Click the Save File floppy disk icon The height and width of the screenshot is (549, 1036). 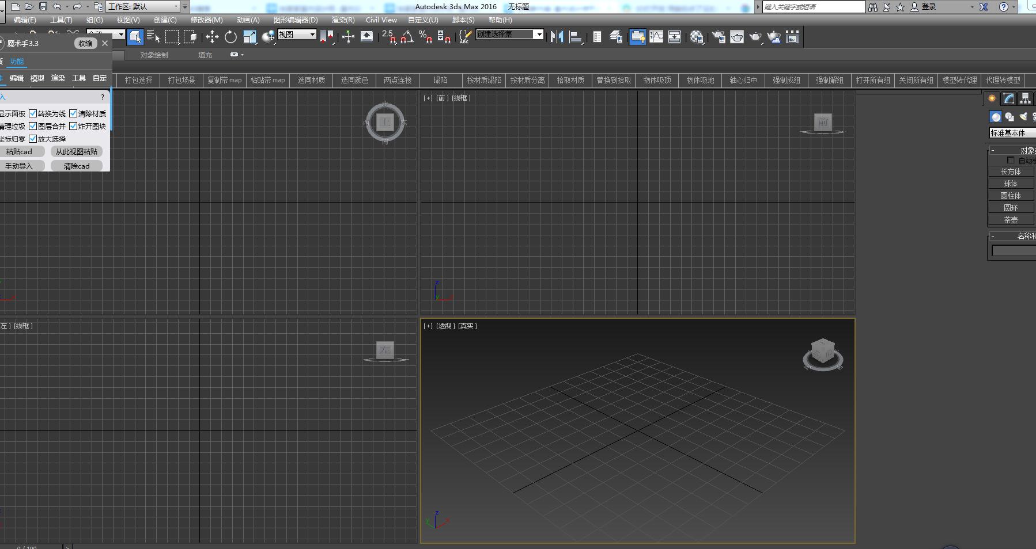(43, 6)
